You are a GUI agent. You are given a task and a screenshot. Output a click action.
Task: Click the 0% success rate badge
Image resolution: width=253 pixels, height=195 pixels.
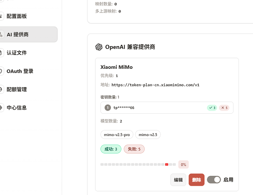pyautogui.click(x=184, y=165)
